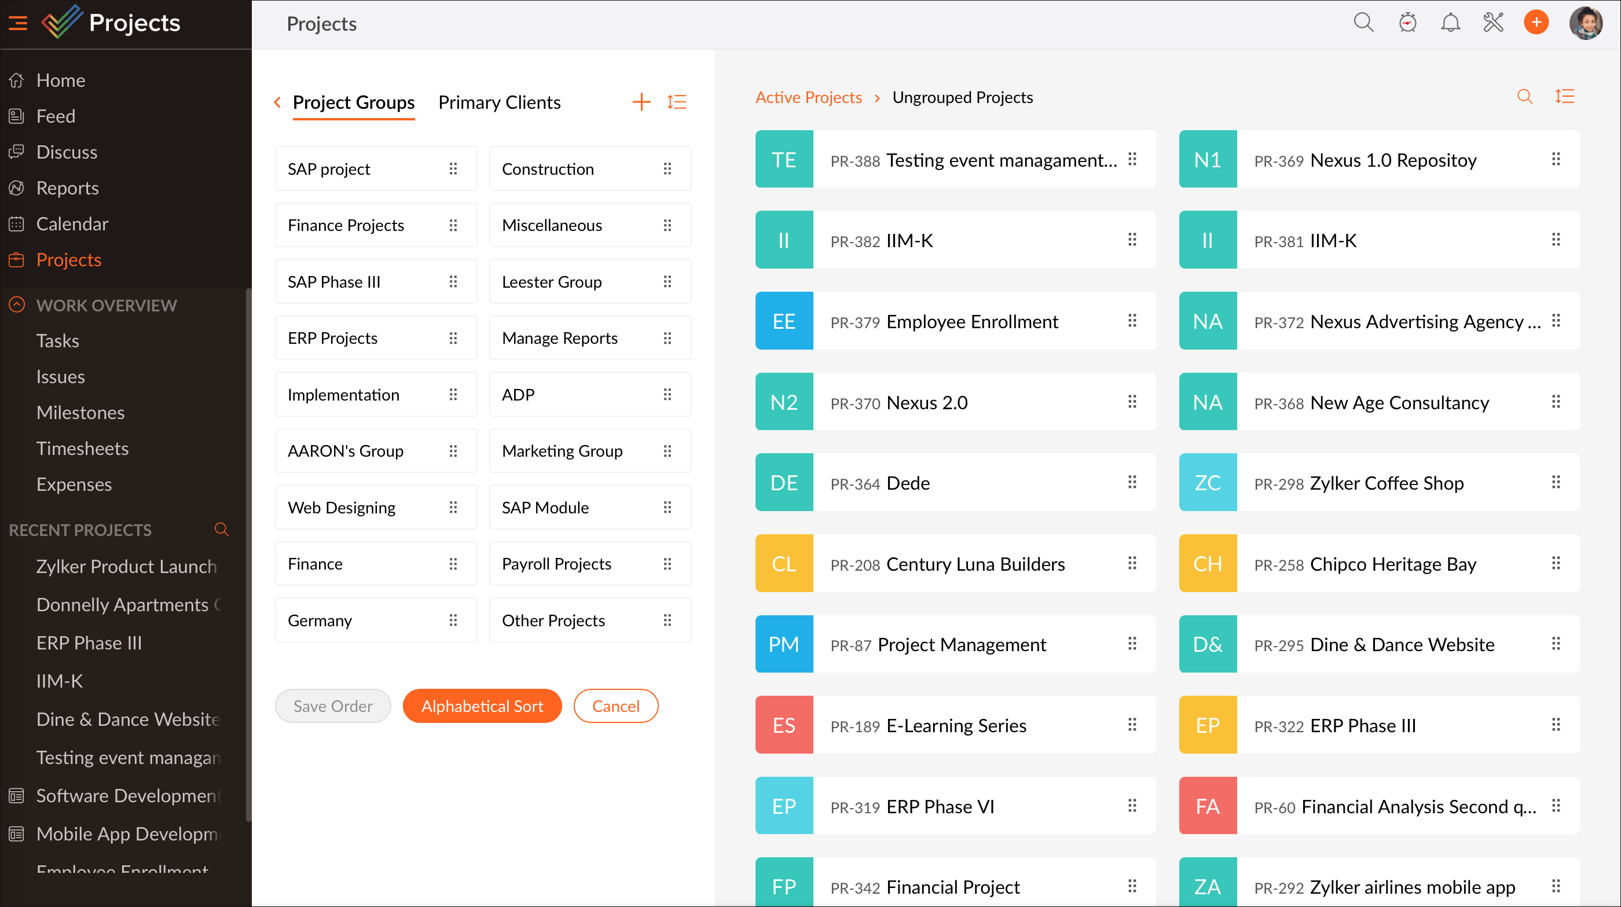
Task: Click the orange plus quick-add button
Action: 1535,23
